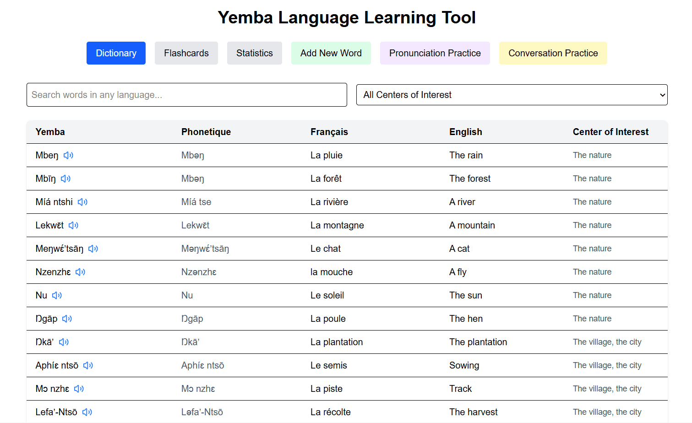The image size is (692, 423).
Task: Click the Phonetique column header
Action: [206, 132]
